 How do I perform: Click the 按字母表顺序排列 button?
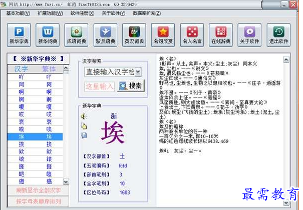(x=38, y=201)
